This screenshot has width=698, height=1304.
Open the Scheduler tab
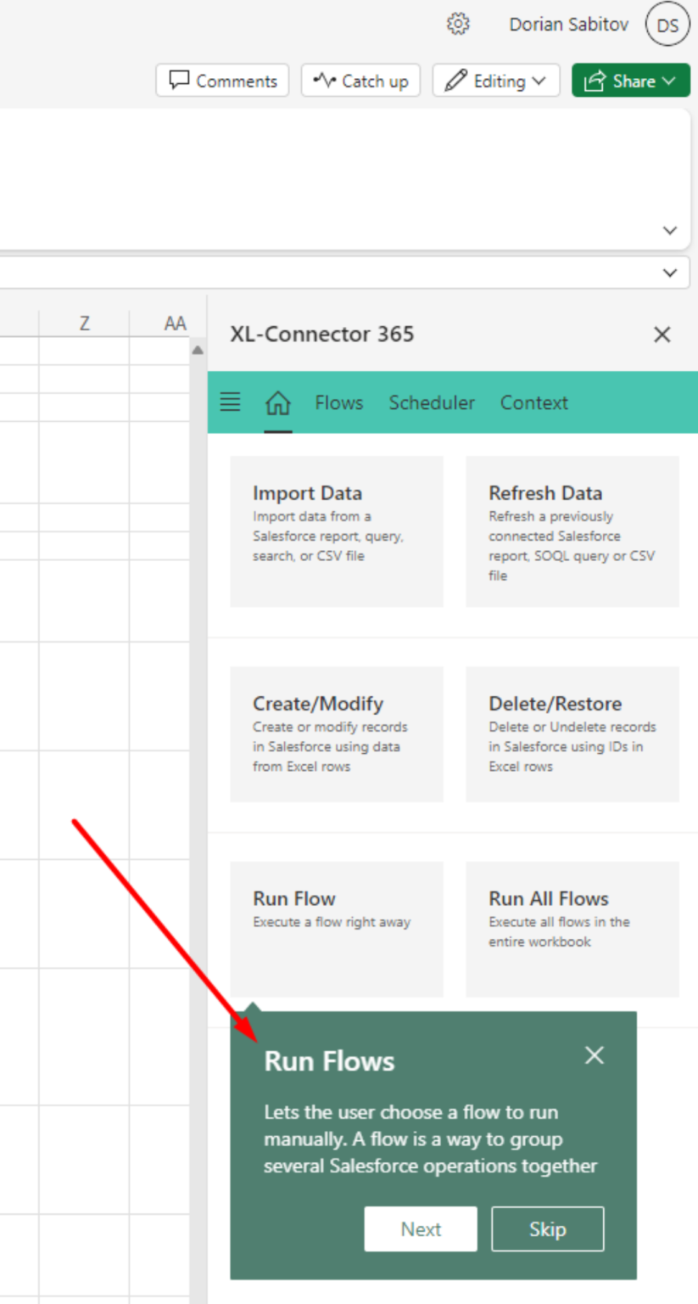pos(432,402)
